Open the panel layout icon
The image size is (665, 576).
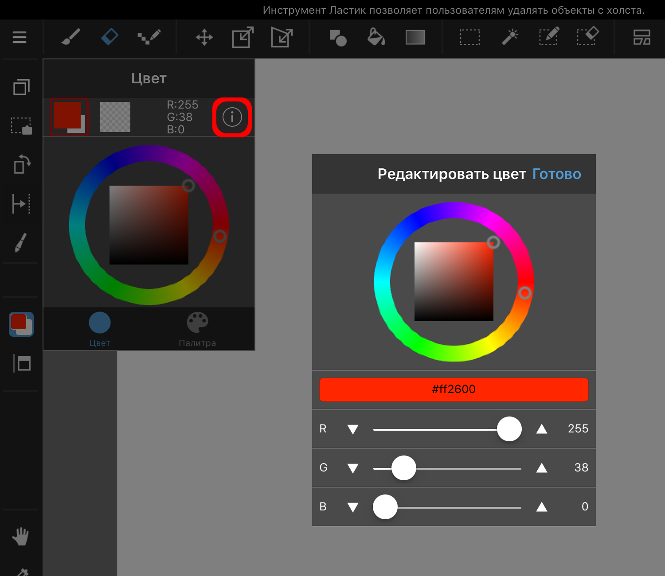642,37
